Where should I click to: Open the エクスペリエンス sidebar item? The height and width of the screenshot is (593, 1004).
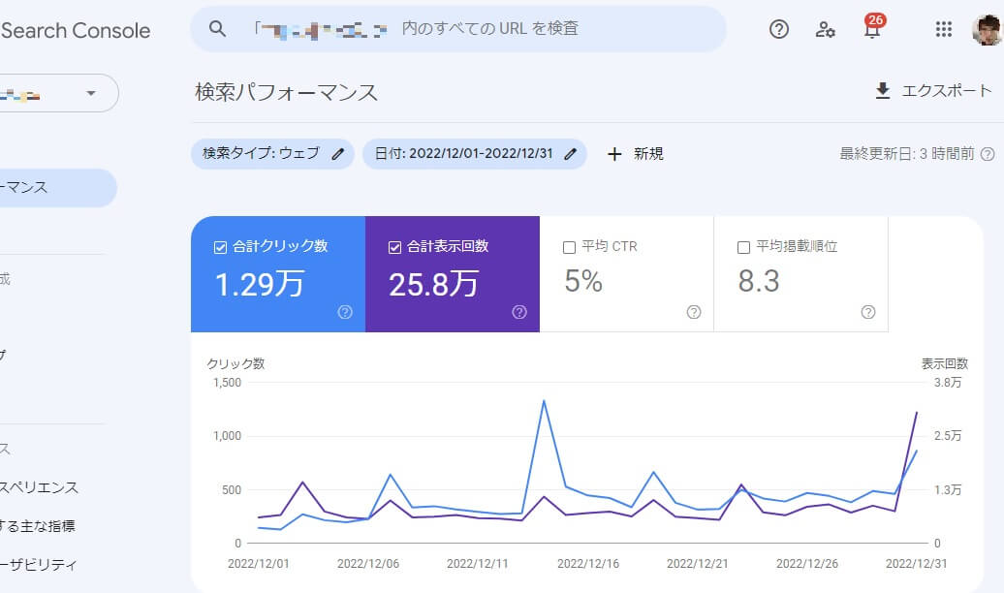coord(39,487)
